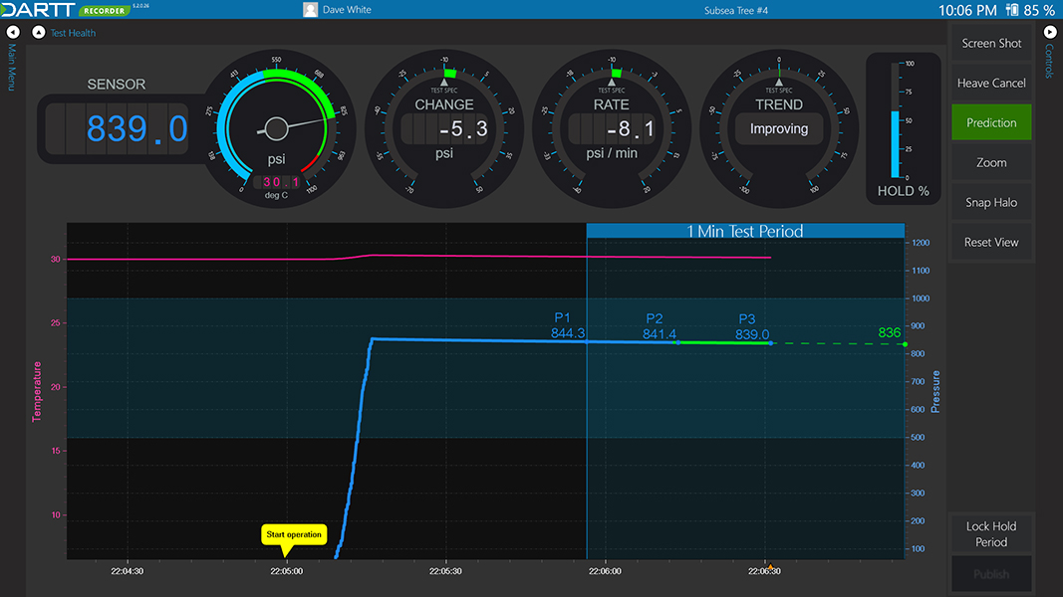Expand the Main Menu side panel arrow
The image size is (1063, 597).
pos(12,32)
